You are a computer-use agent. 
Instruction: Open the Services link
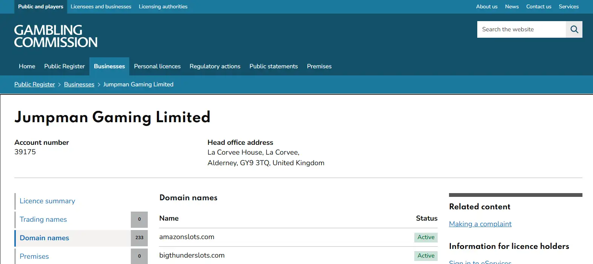pyautogui.click(x=568, y=7)
